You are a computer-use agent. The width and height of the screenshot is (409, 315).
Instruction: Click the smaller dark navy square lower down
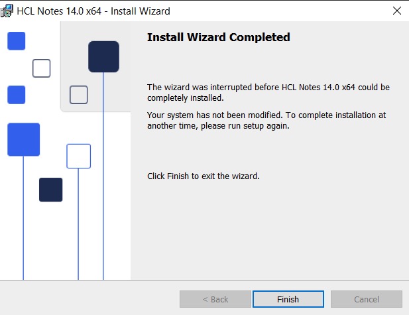pyautogui.click(x=50, y=190)
